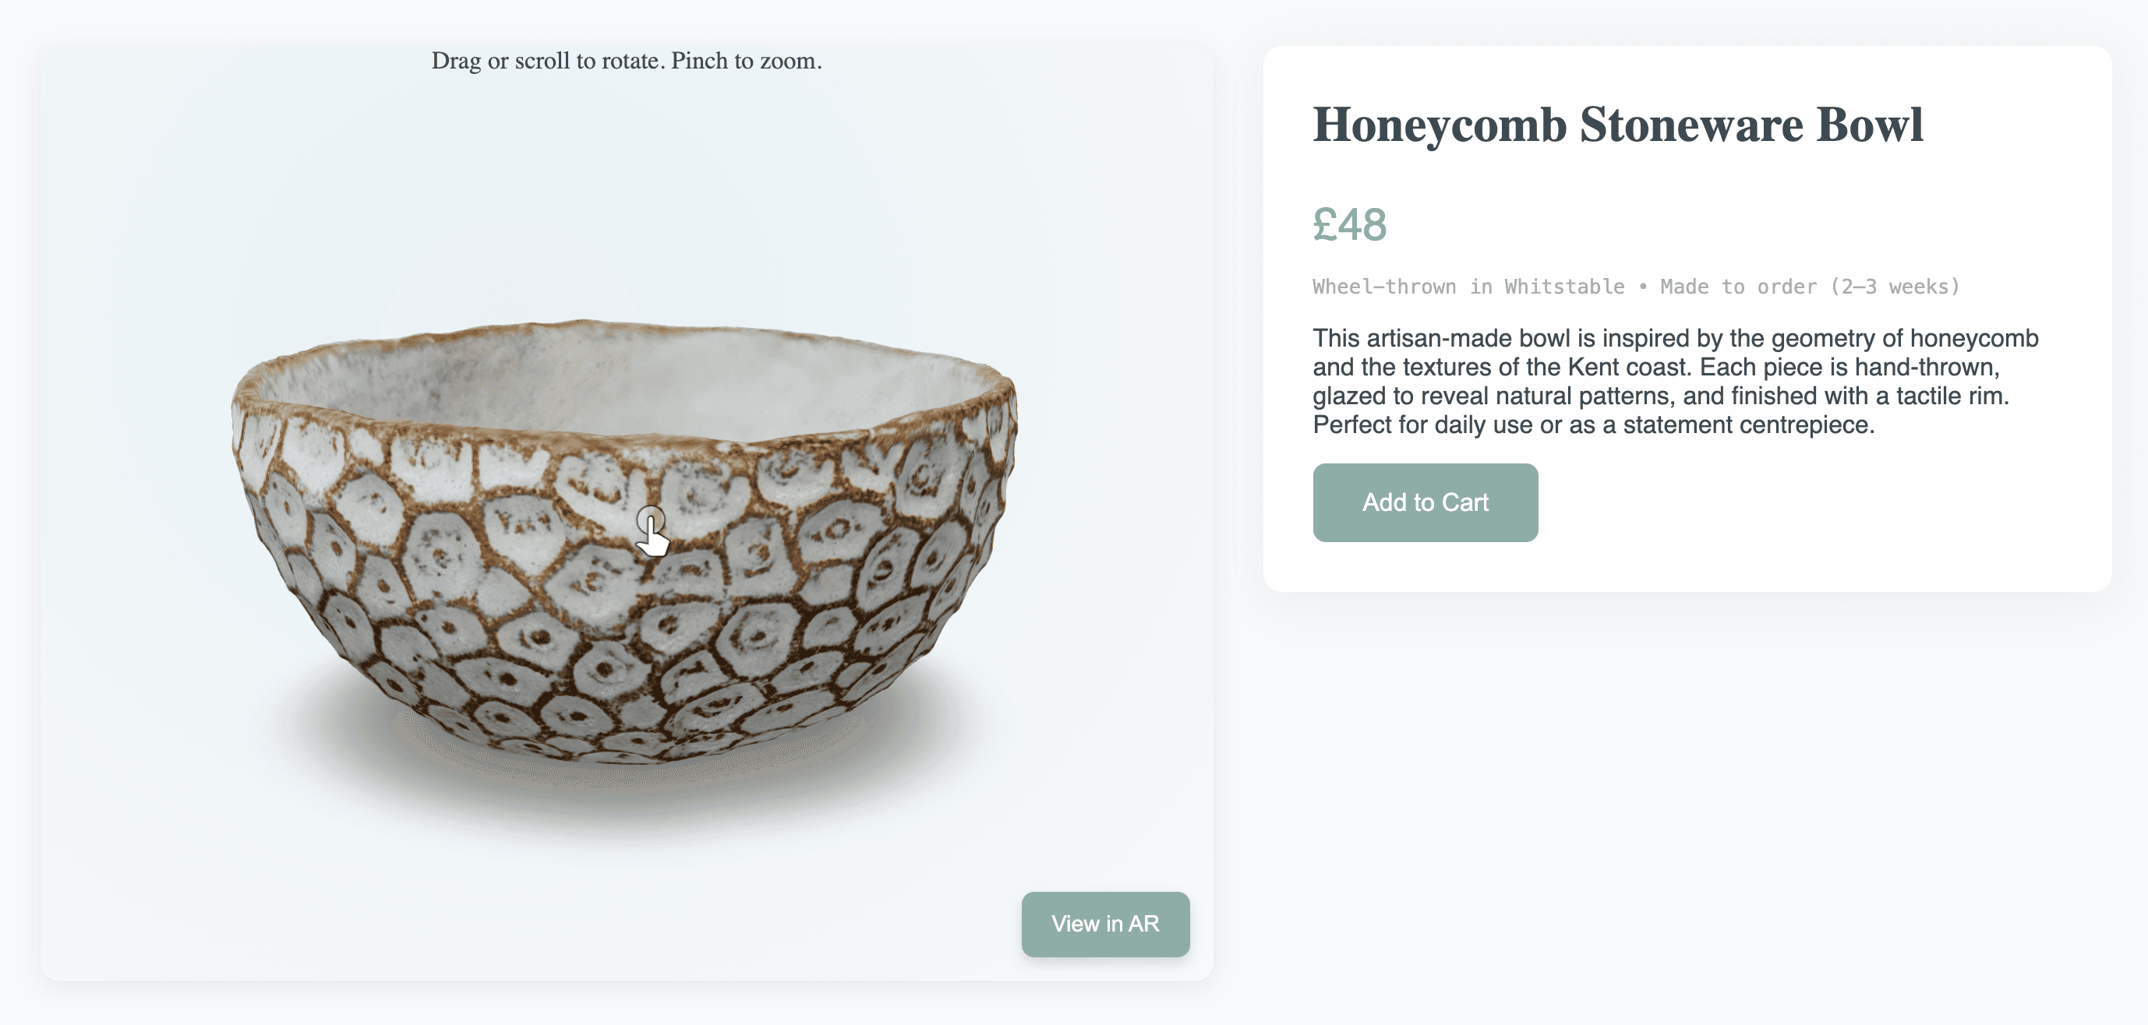
Task: Click the Made to order (2–3 weeks) text
Action: pyautogui.click(x=1809, y=287)
